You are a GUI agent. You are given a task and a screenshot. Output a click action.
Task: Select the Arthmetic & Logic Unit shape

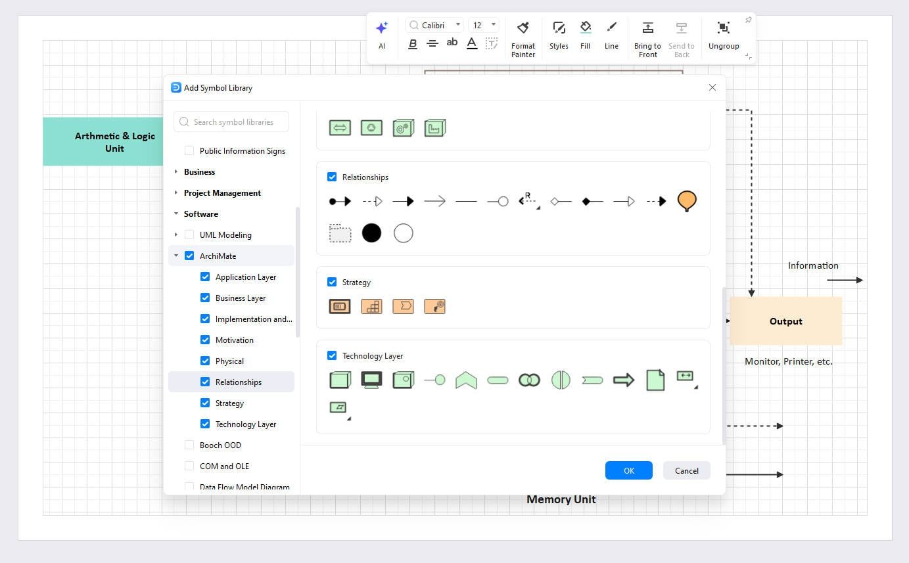tap(103, 141)
